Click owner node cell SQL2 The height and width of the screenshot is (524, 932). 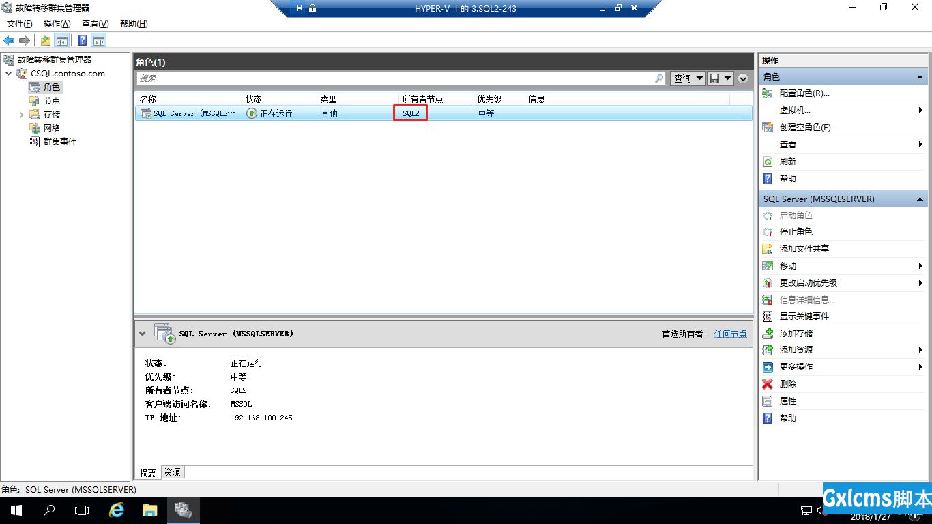[x=411, y=113]
